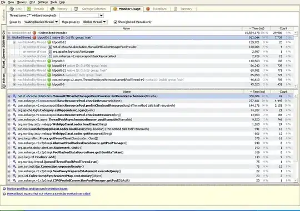This screenshot has height=211, width=300.
Task: Click method icon of Connection.unpauseReader
Action: coord(14,167)
